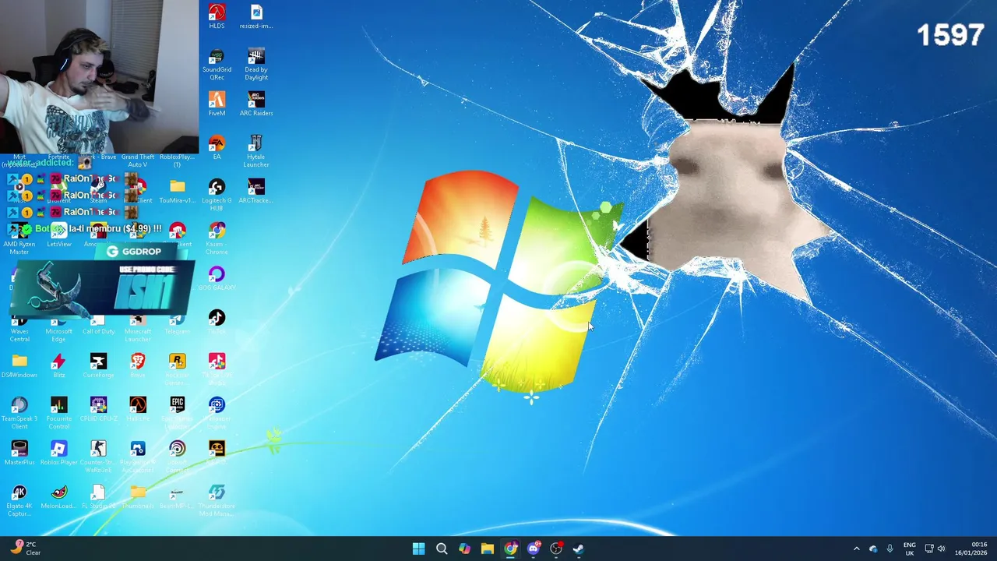Open Wallpaper Engine shortcut

point(217,413)
